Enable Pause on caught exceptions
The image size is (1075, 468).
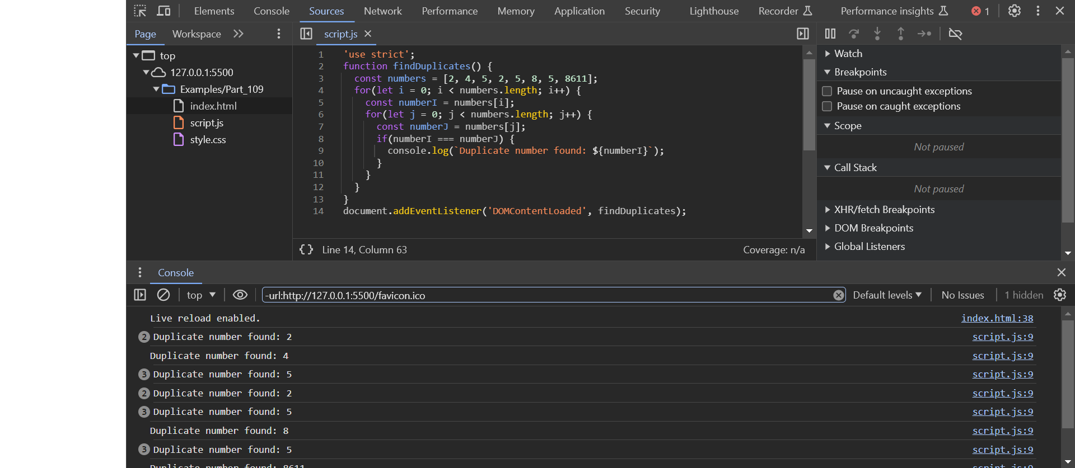tap(827, 106)
